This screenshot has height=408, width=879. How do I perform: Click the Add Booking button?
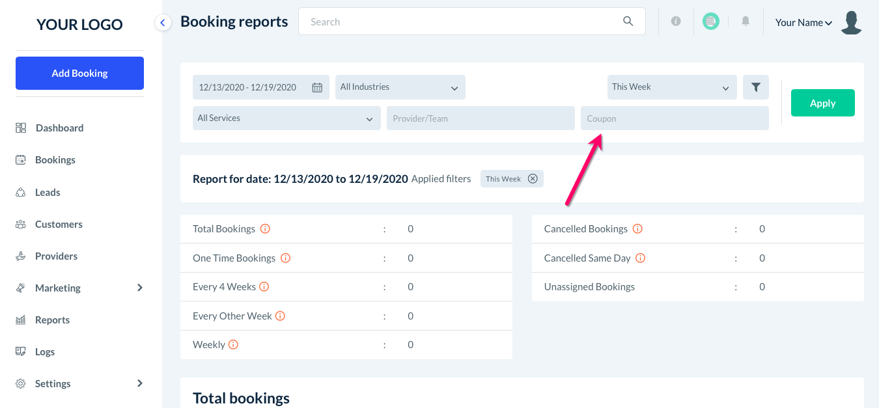(x=79, y=73)
